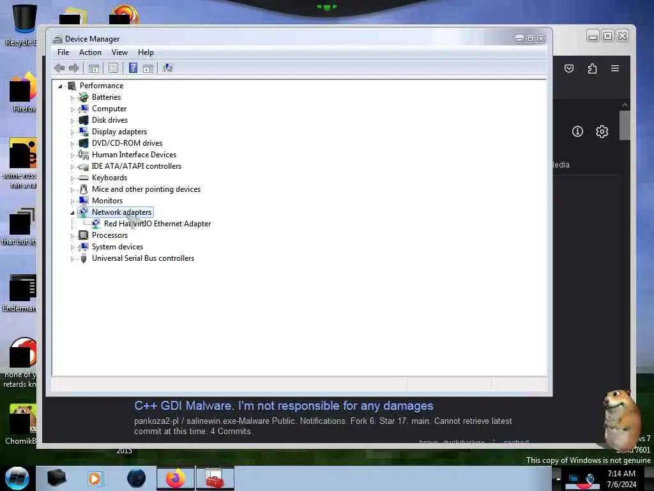The width and height of the screenshot is (654, 491).
Task: Click the red toolbox icon in the taskbar
Action: (x=215, y=478)
